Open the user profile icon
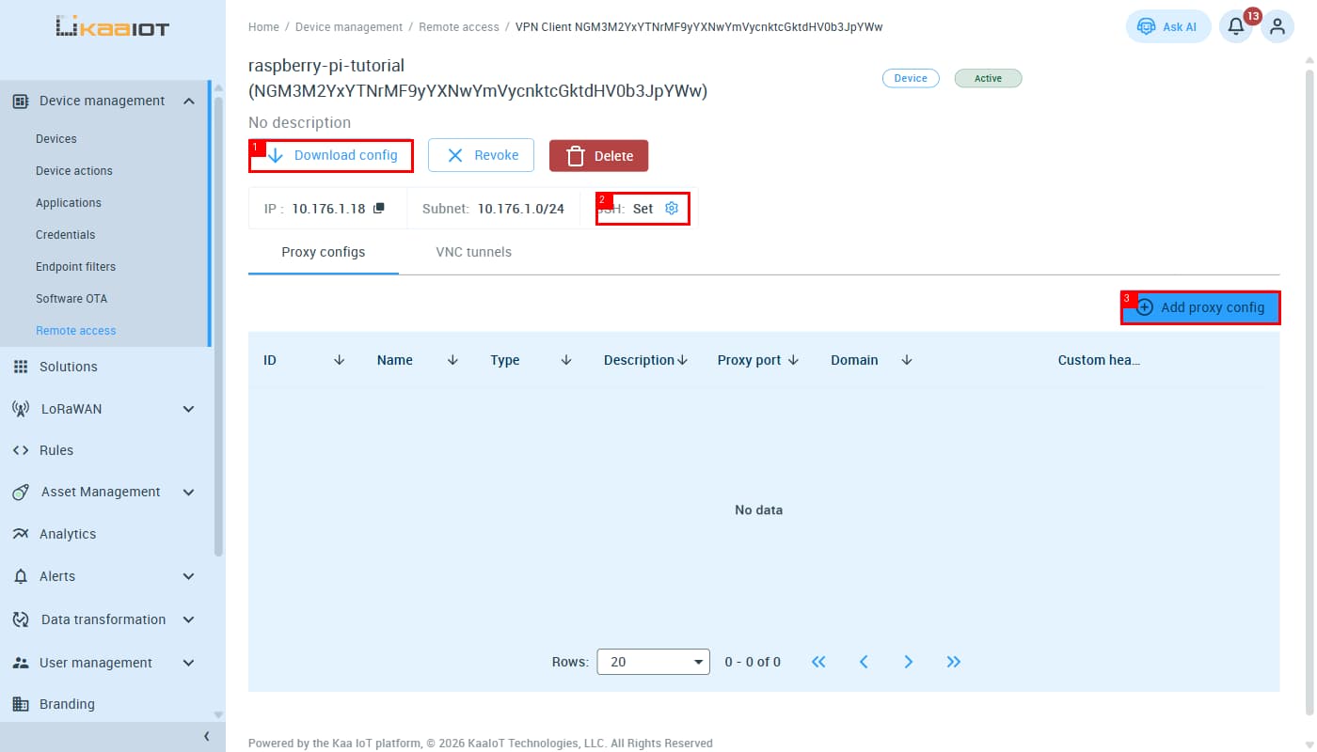 [x=1277, y=27]
